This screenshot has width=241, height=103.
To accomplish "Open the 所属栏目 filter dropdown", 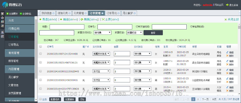I will tap(135, 33).
